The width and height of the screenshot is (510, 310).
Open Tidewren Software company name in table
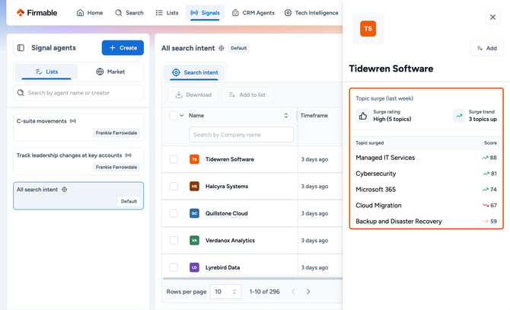(x=230, y=159)
